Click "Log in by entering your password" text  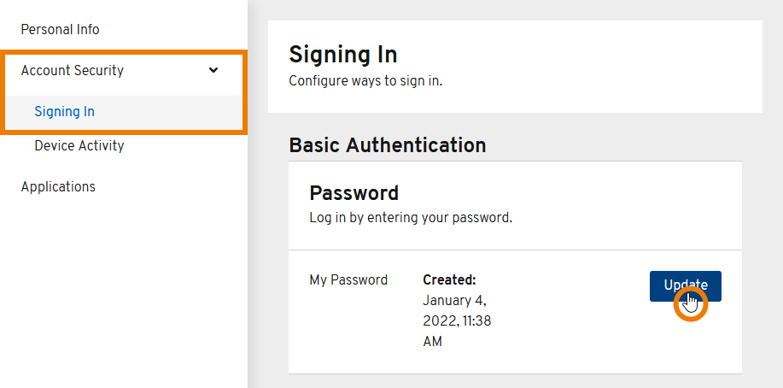point(411,218)
